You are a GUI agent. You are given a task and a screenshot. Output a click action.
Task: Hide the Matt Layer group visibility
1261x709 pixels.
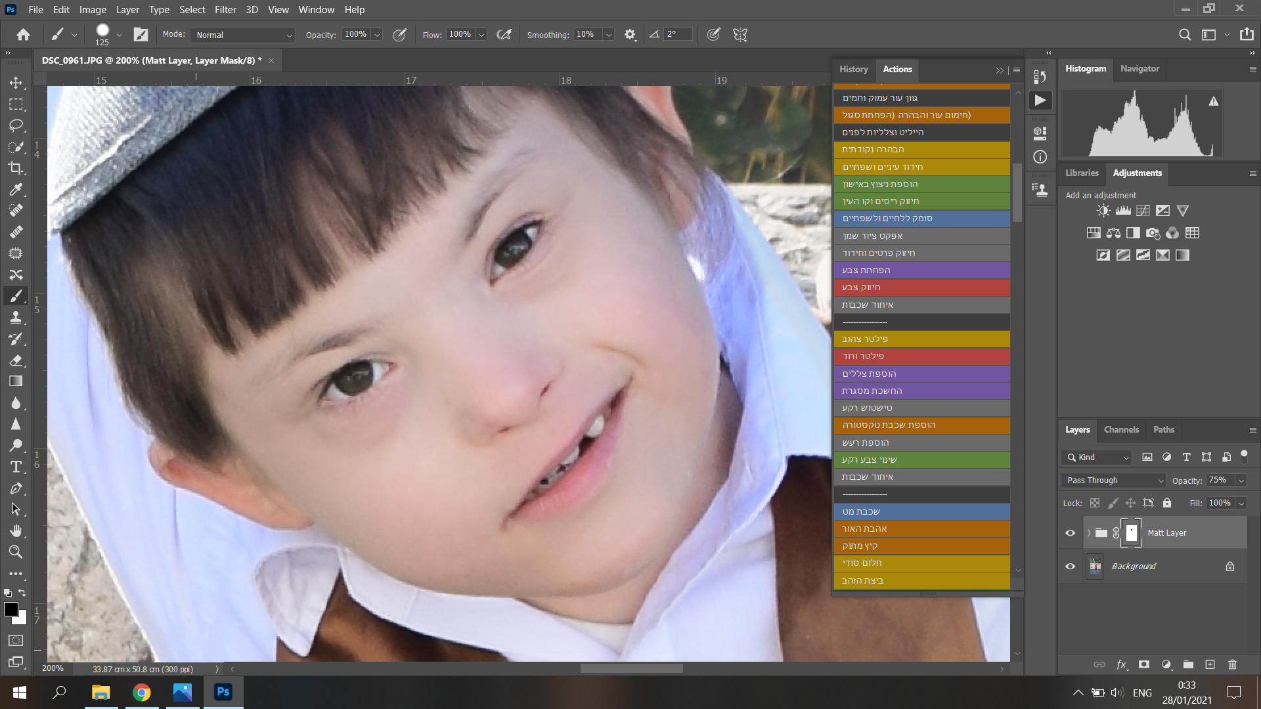(1070, 533)
